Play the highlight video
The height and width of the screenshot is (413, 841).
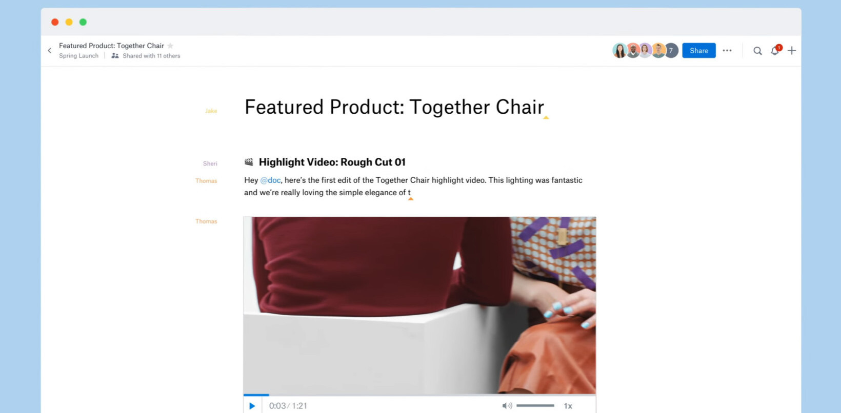point(252,406)
